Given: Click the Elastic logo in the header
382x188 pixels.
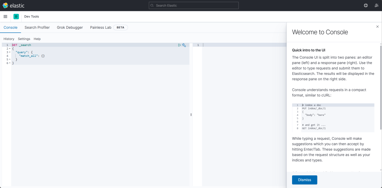Looking at the screenshot, I should tap(13, 6).
